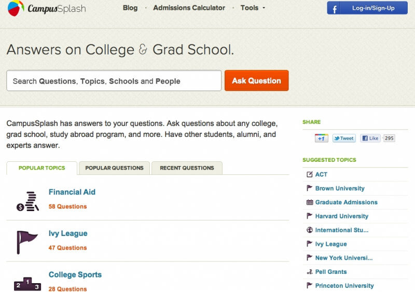The image size is (415, 292).
Task: Click the flag icon beside Harvard University
Action: point(309,216)
